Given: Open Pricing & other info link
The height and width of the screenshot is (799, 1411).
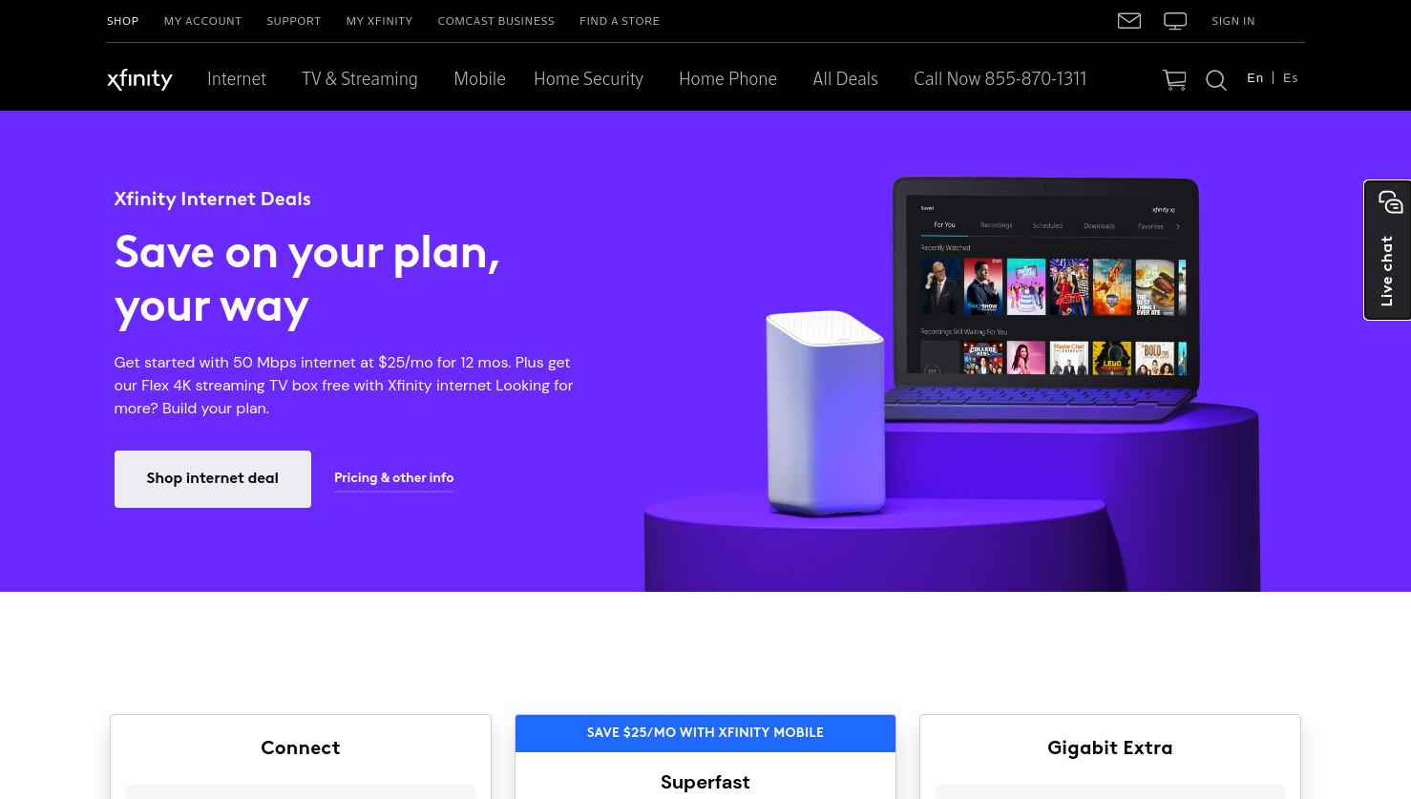Looking at the screenshot, I should click(393, 478).
